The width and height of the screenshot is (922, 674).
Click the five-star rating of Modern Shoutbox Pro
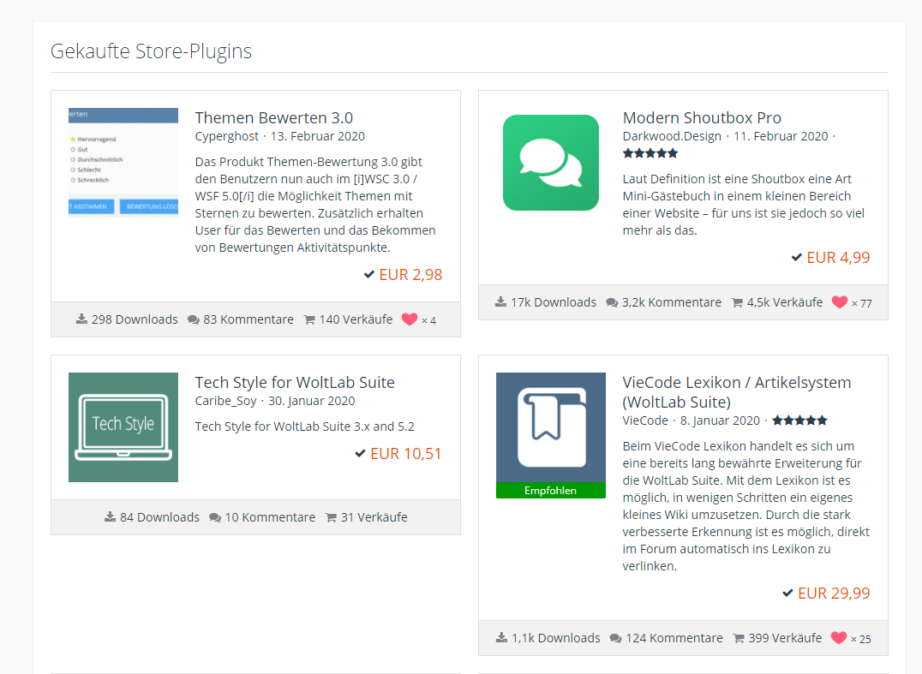[x=650, y=153]
